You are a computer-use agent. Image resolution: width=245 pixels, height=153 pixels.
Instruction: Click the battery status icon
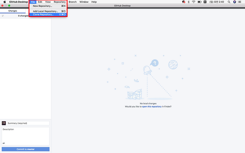(x=199, y=2)
